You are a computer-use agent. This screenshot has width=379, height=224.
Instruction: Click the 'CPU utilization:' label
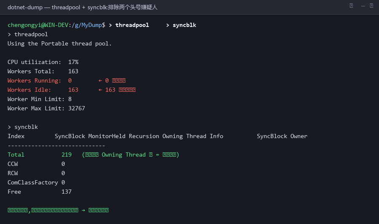[35, 62]
